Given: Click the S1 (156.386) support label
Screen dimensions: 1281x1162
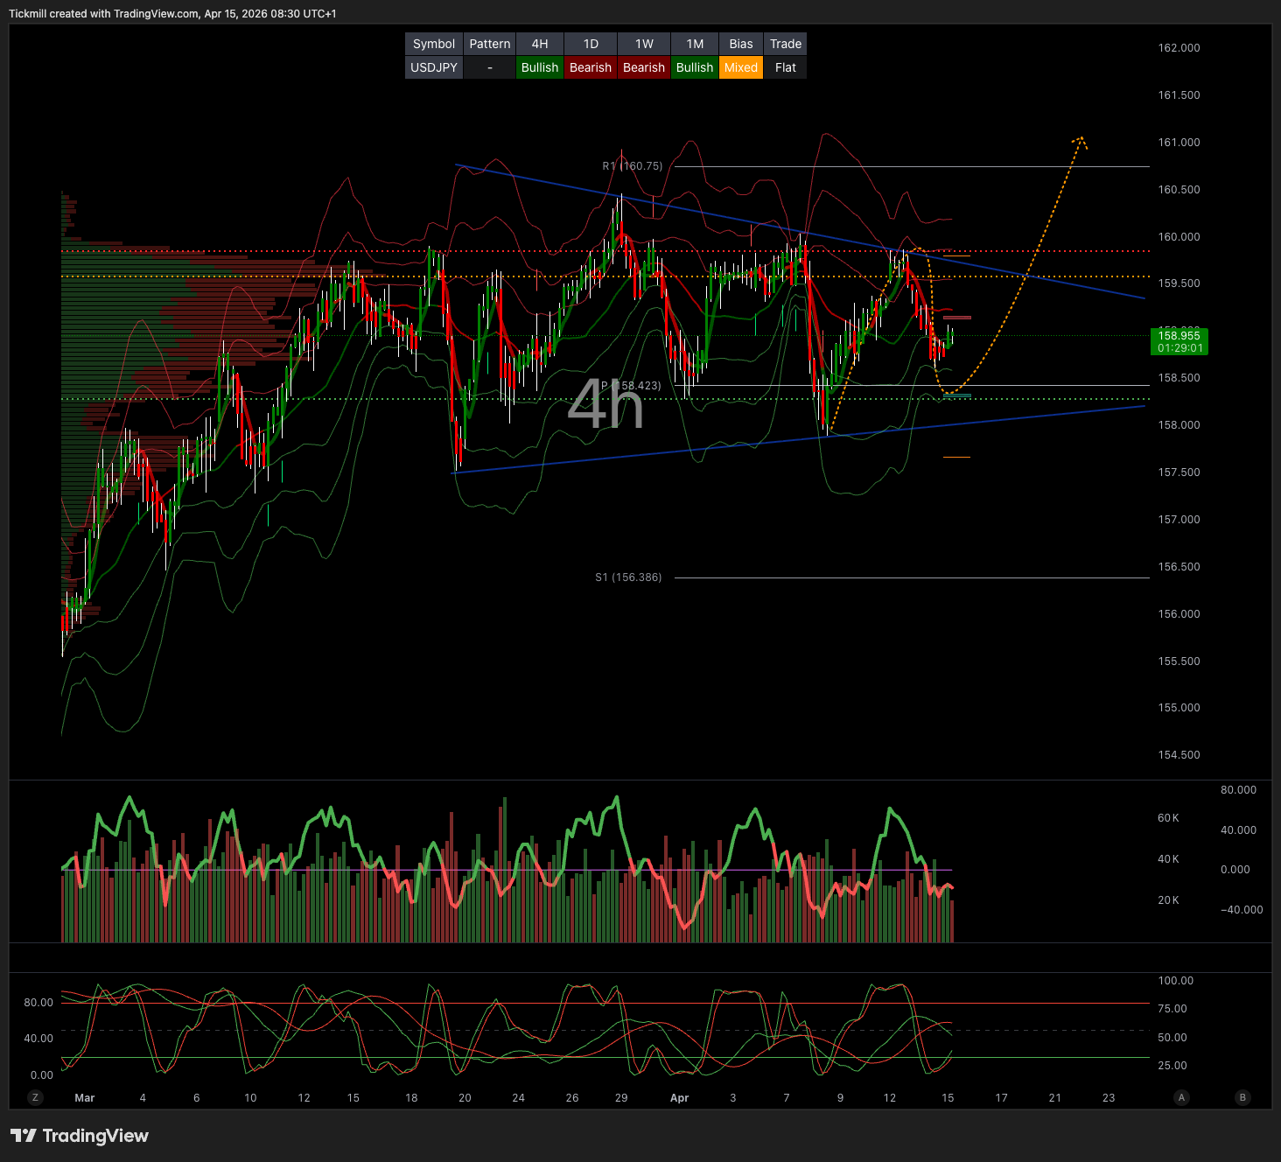Looking at the screenshot, I should coord(628,577).
